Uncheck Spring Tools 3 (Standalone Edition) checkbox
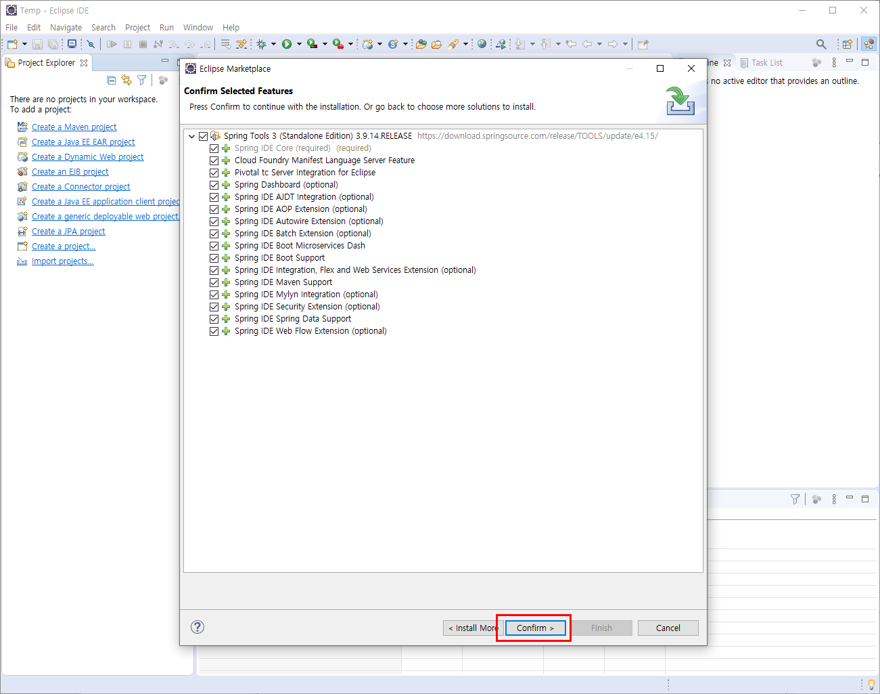Viewport: 880px width, 694px height. click(203, 136)
